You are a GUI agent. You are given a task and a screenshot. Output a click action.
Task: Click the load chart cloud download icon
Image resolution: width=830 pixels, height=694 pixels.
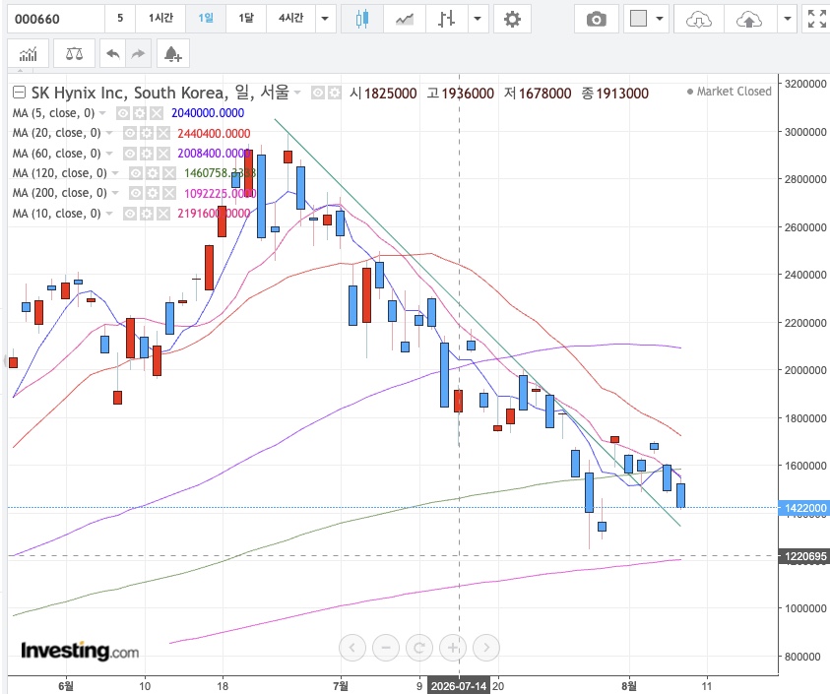pos(698,19)
